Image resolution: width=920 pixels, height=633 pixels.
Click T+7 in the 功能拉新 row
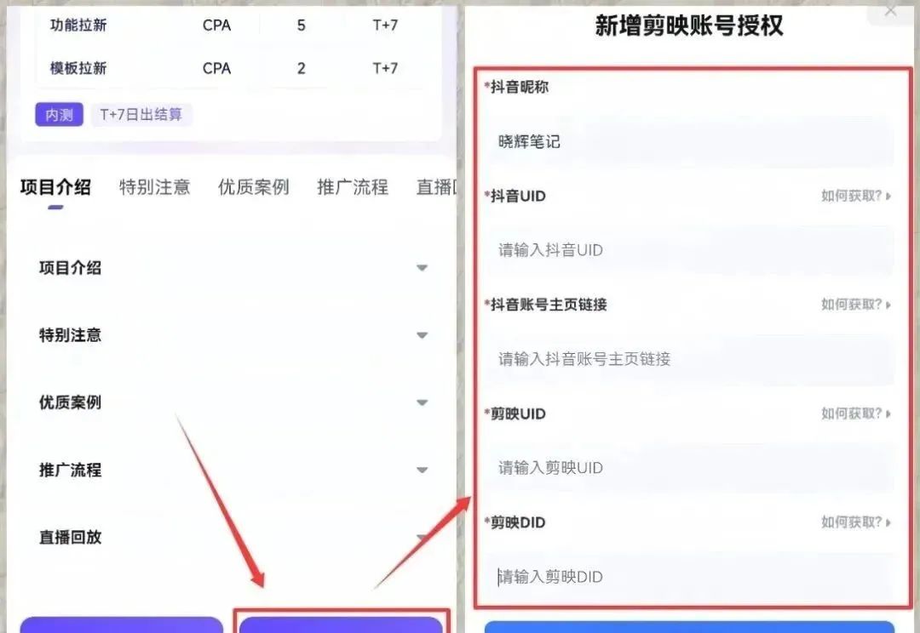click(385, 26)
